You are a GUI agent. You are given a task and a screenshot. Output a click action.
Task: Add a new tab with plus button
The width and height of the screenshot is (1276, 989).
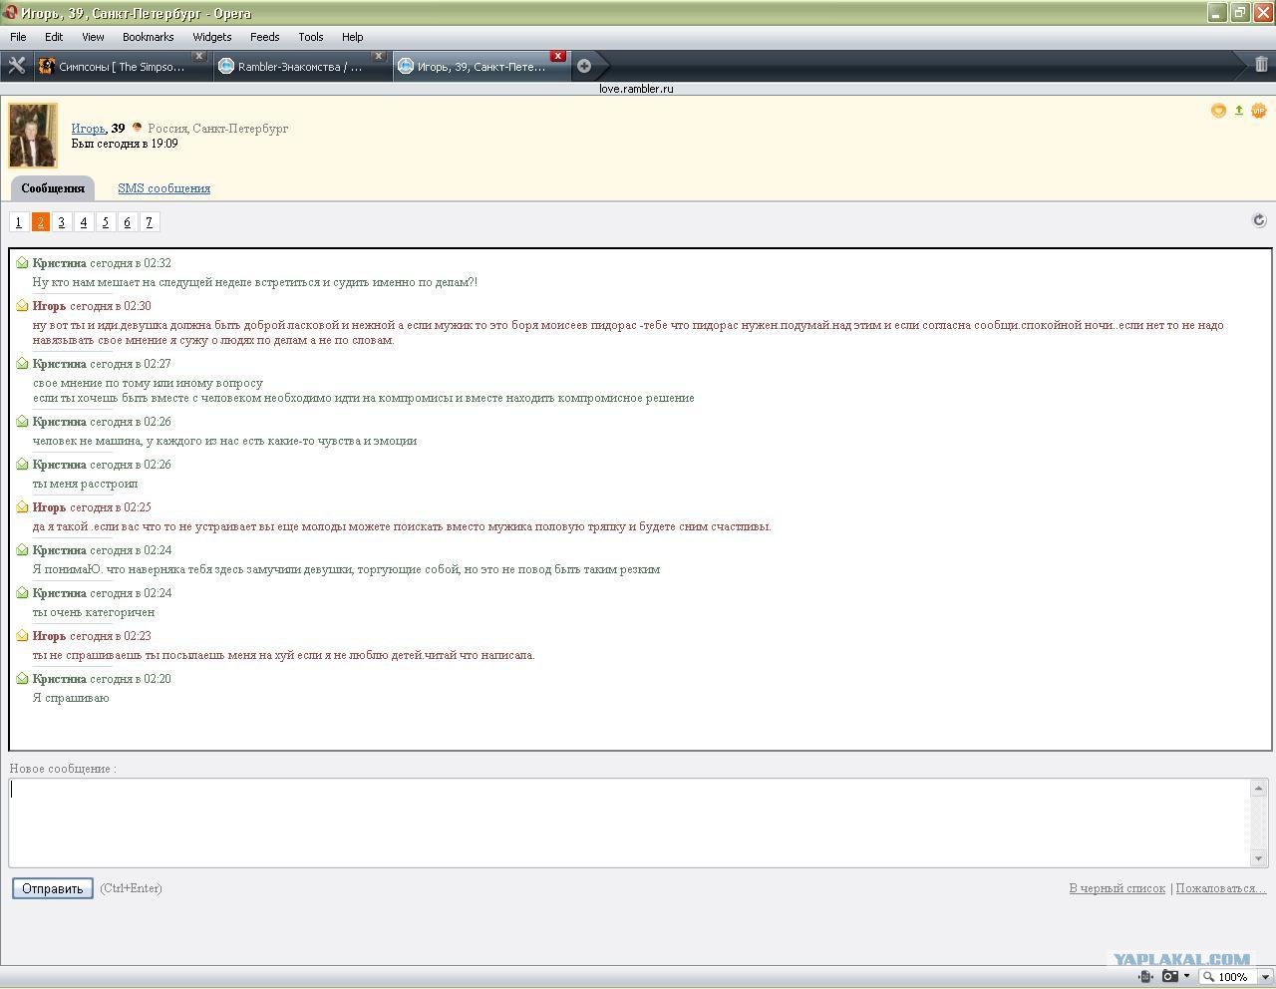584,67
